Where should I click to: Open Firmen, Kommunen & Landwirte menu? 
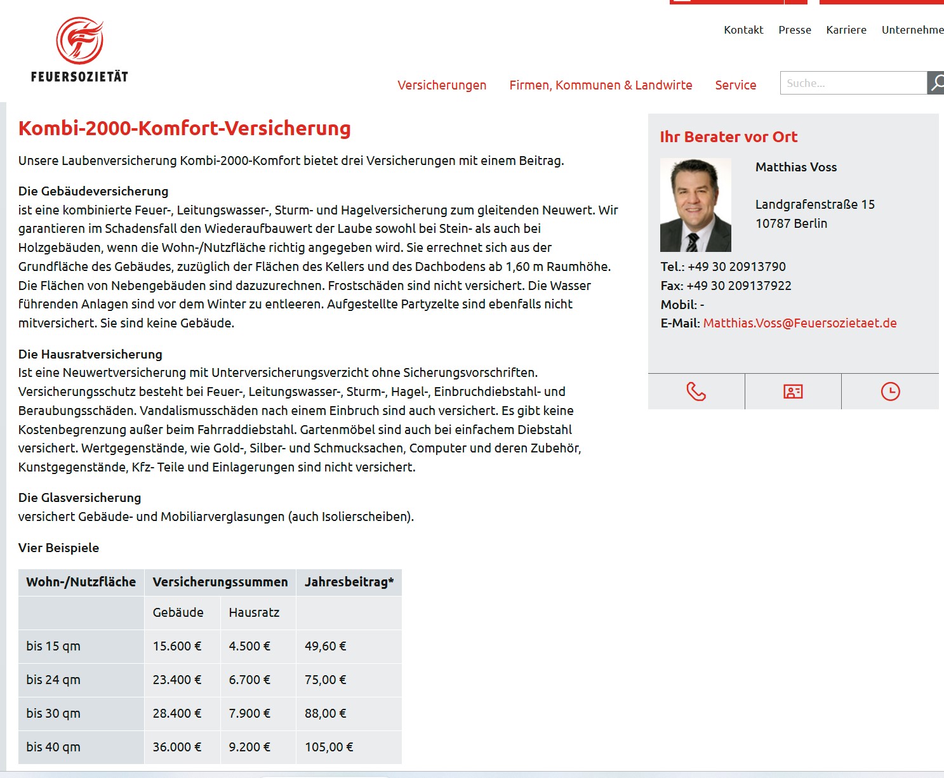[x=601, y=85]
